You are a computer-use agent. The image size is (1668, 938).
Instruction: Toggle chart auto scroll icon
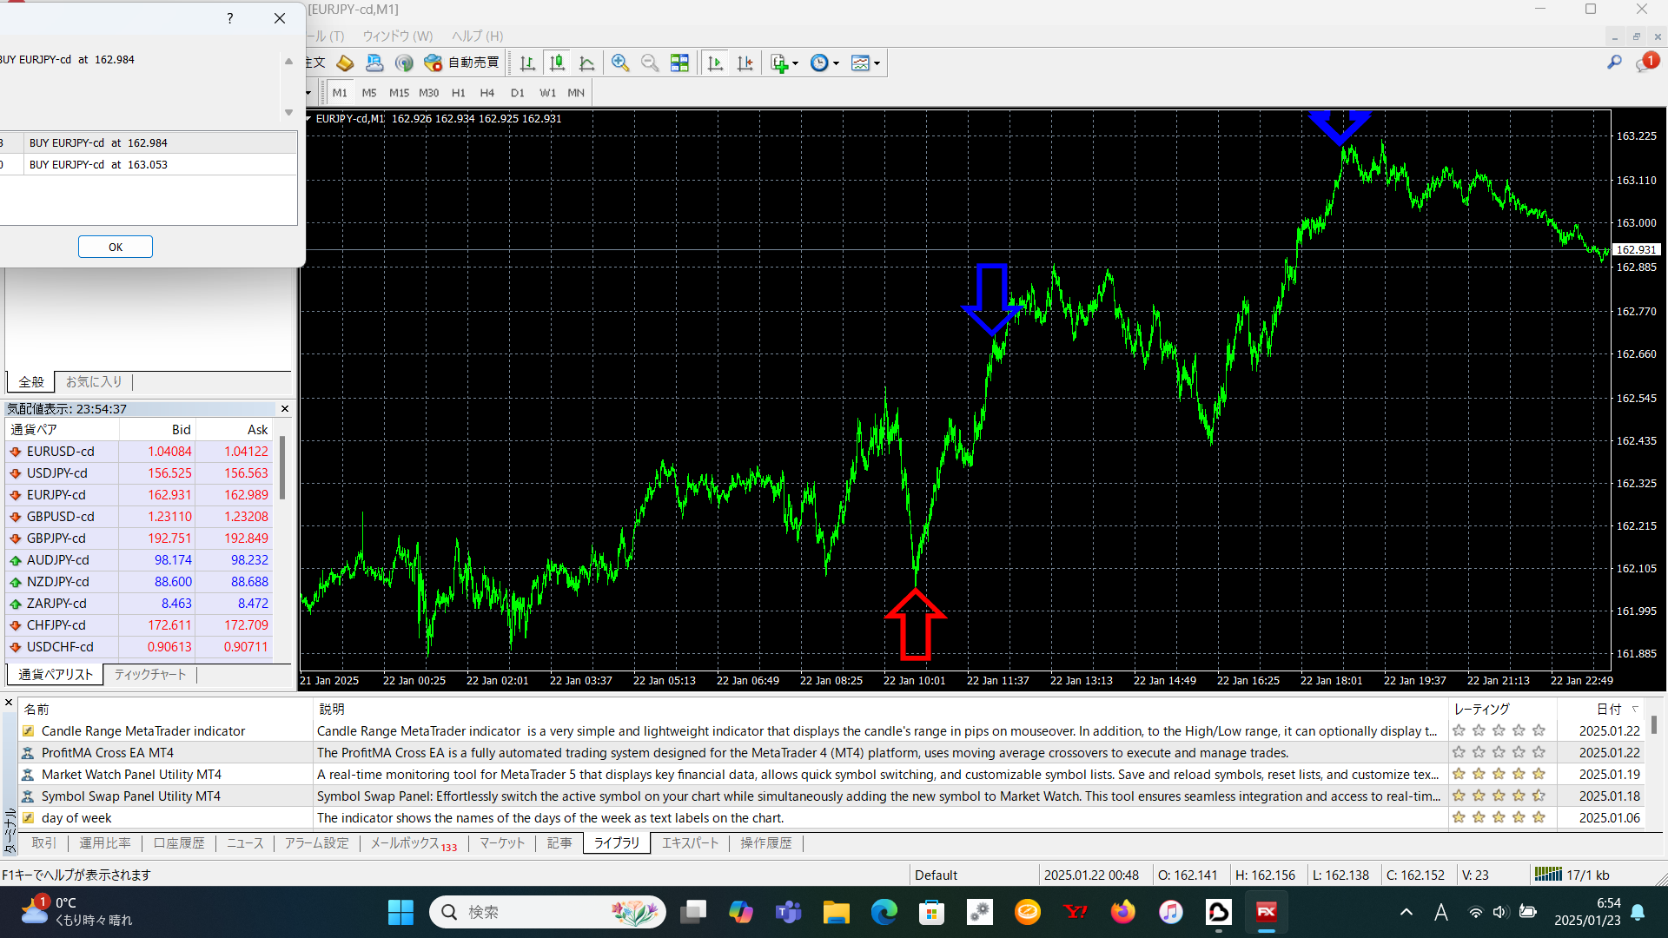tap(715, 63)
